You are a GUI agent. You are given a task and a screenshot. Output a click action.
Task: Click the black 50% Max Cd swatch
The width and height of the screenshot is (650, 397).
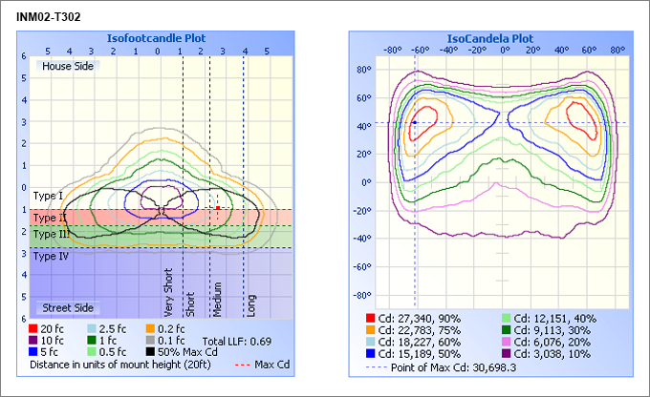[x=150, y=351]
